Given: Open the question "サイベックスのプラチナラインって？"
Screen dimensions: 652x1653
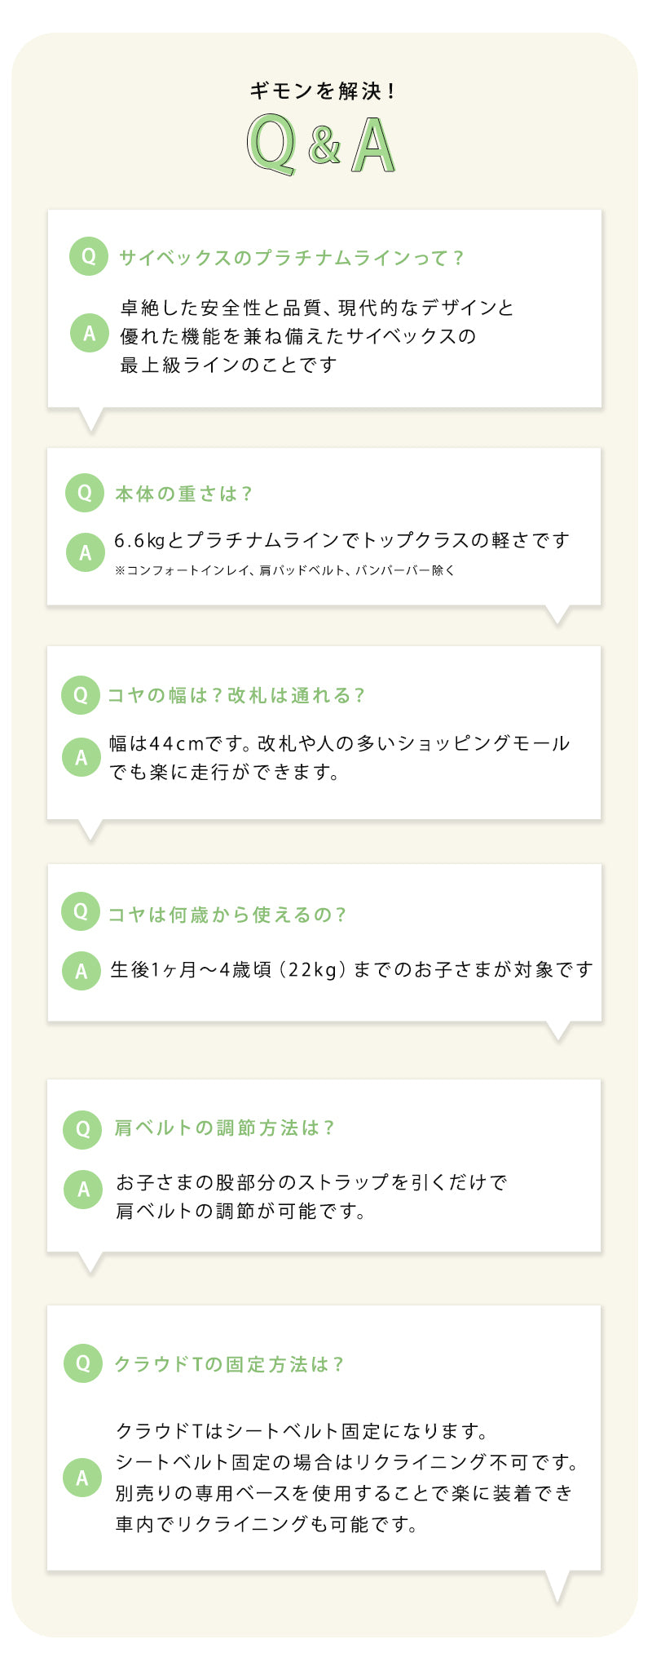Looking at the screenshot, I should point(291,258).
